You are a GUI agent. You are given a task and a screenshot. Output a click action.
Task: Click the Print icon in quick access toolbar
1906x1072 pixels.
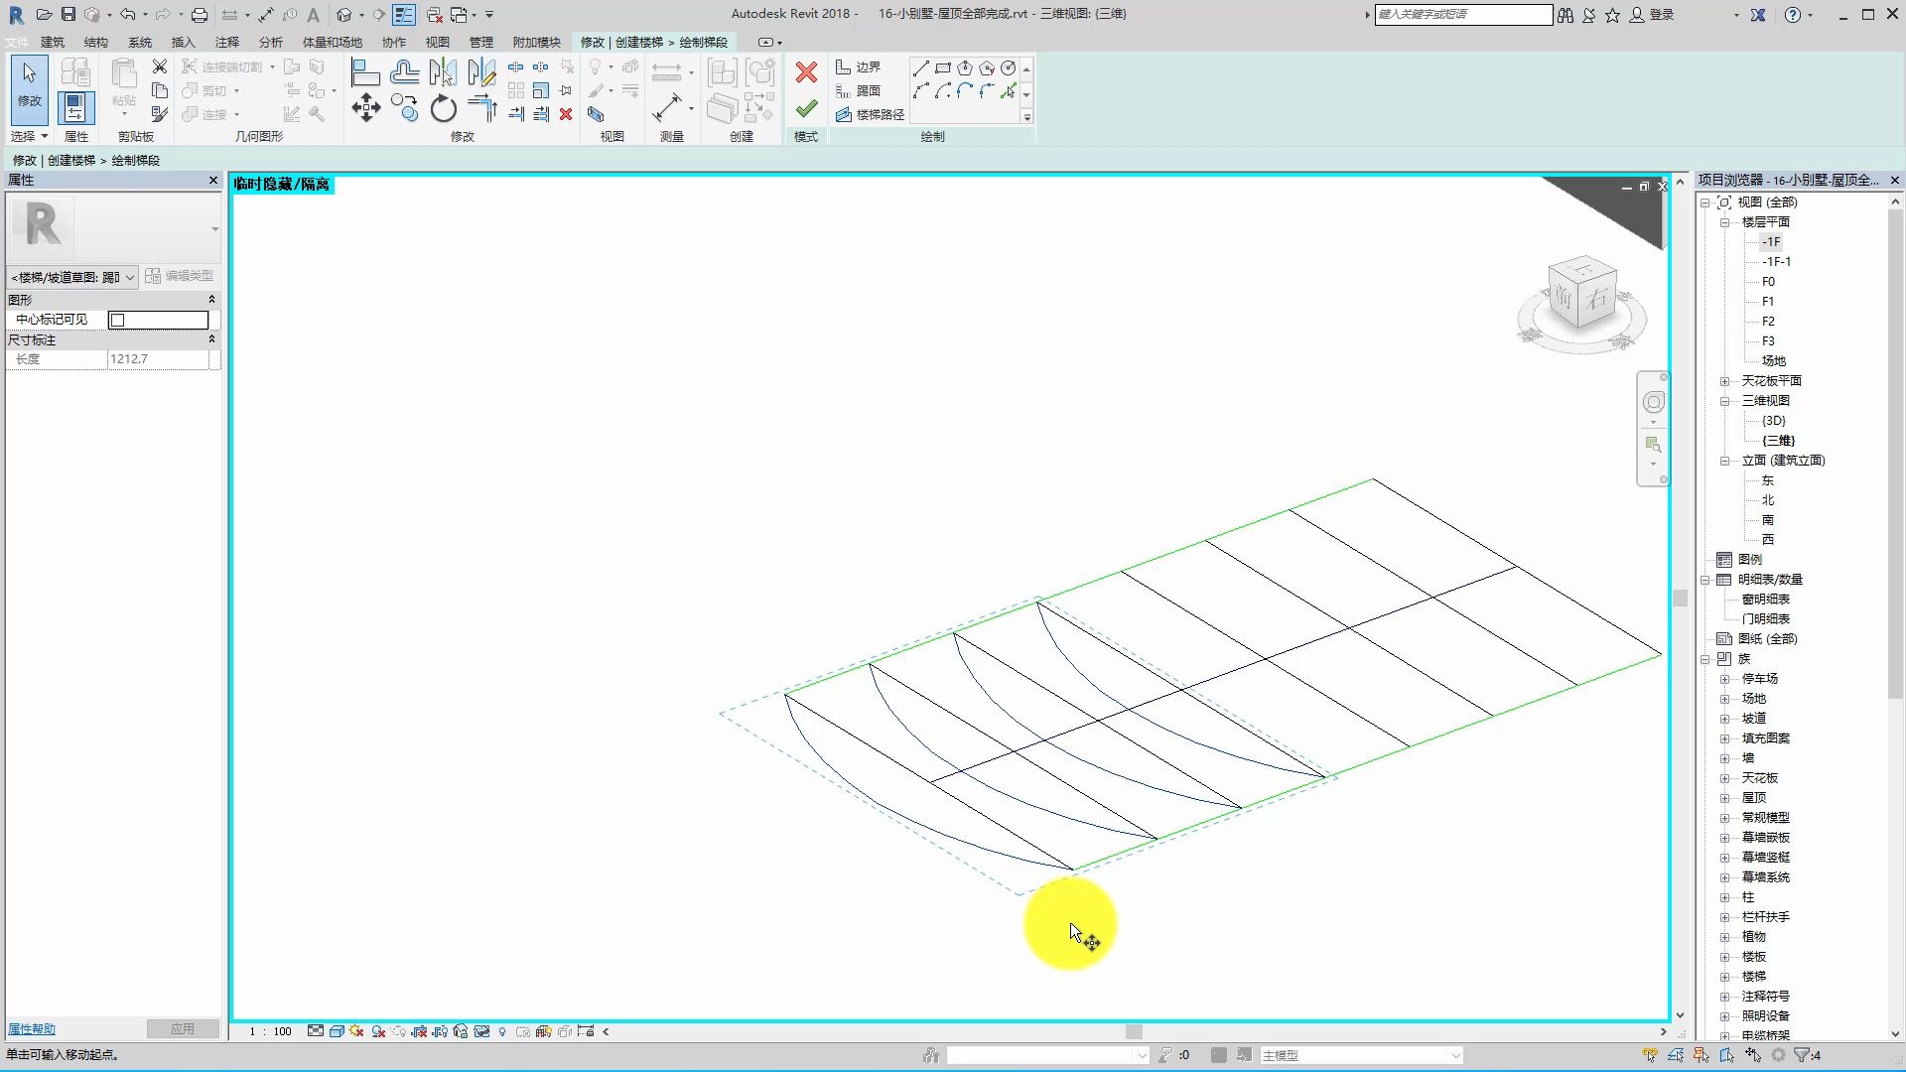point(199,14)
